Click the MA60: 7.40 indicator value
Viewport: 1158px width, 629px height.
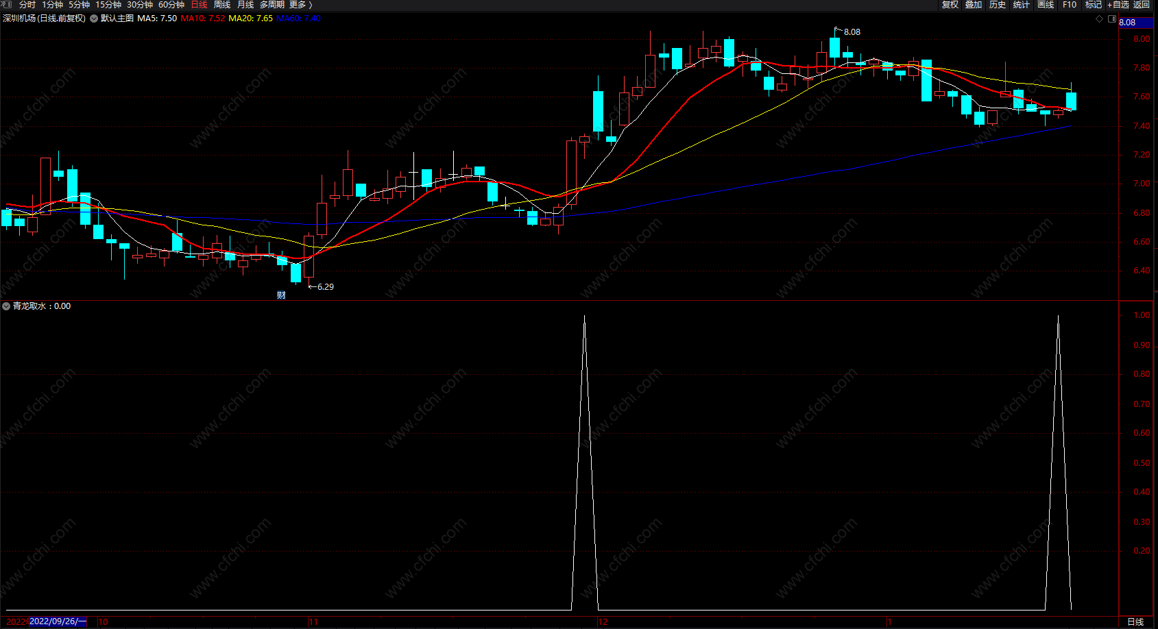point(298,18)
